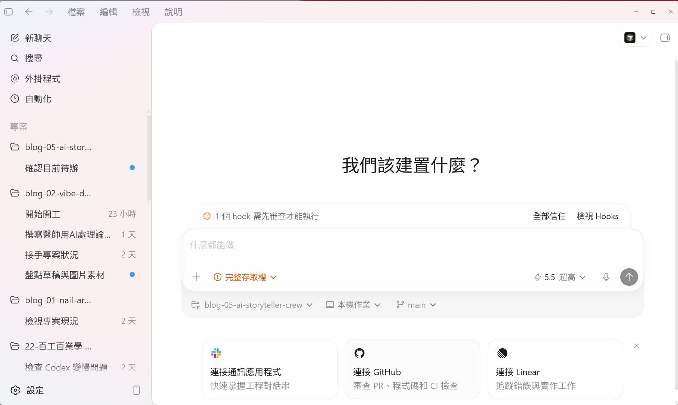
Task: Click the send arrow button
Action: [629, 277]
